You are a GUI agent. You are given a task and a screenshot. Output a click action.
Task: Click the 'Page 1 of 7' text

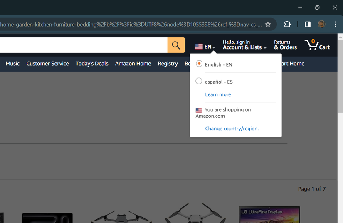pos(312,189)
